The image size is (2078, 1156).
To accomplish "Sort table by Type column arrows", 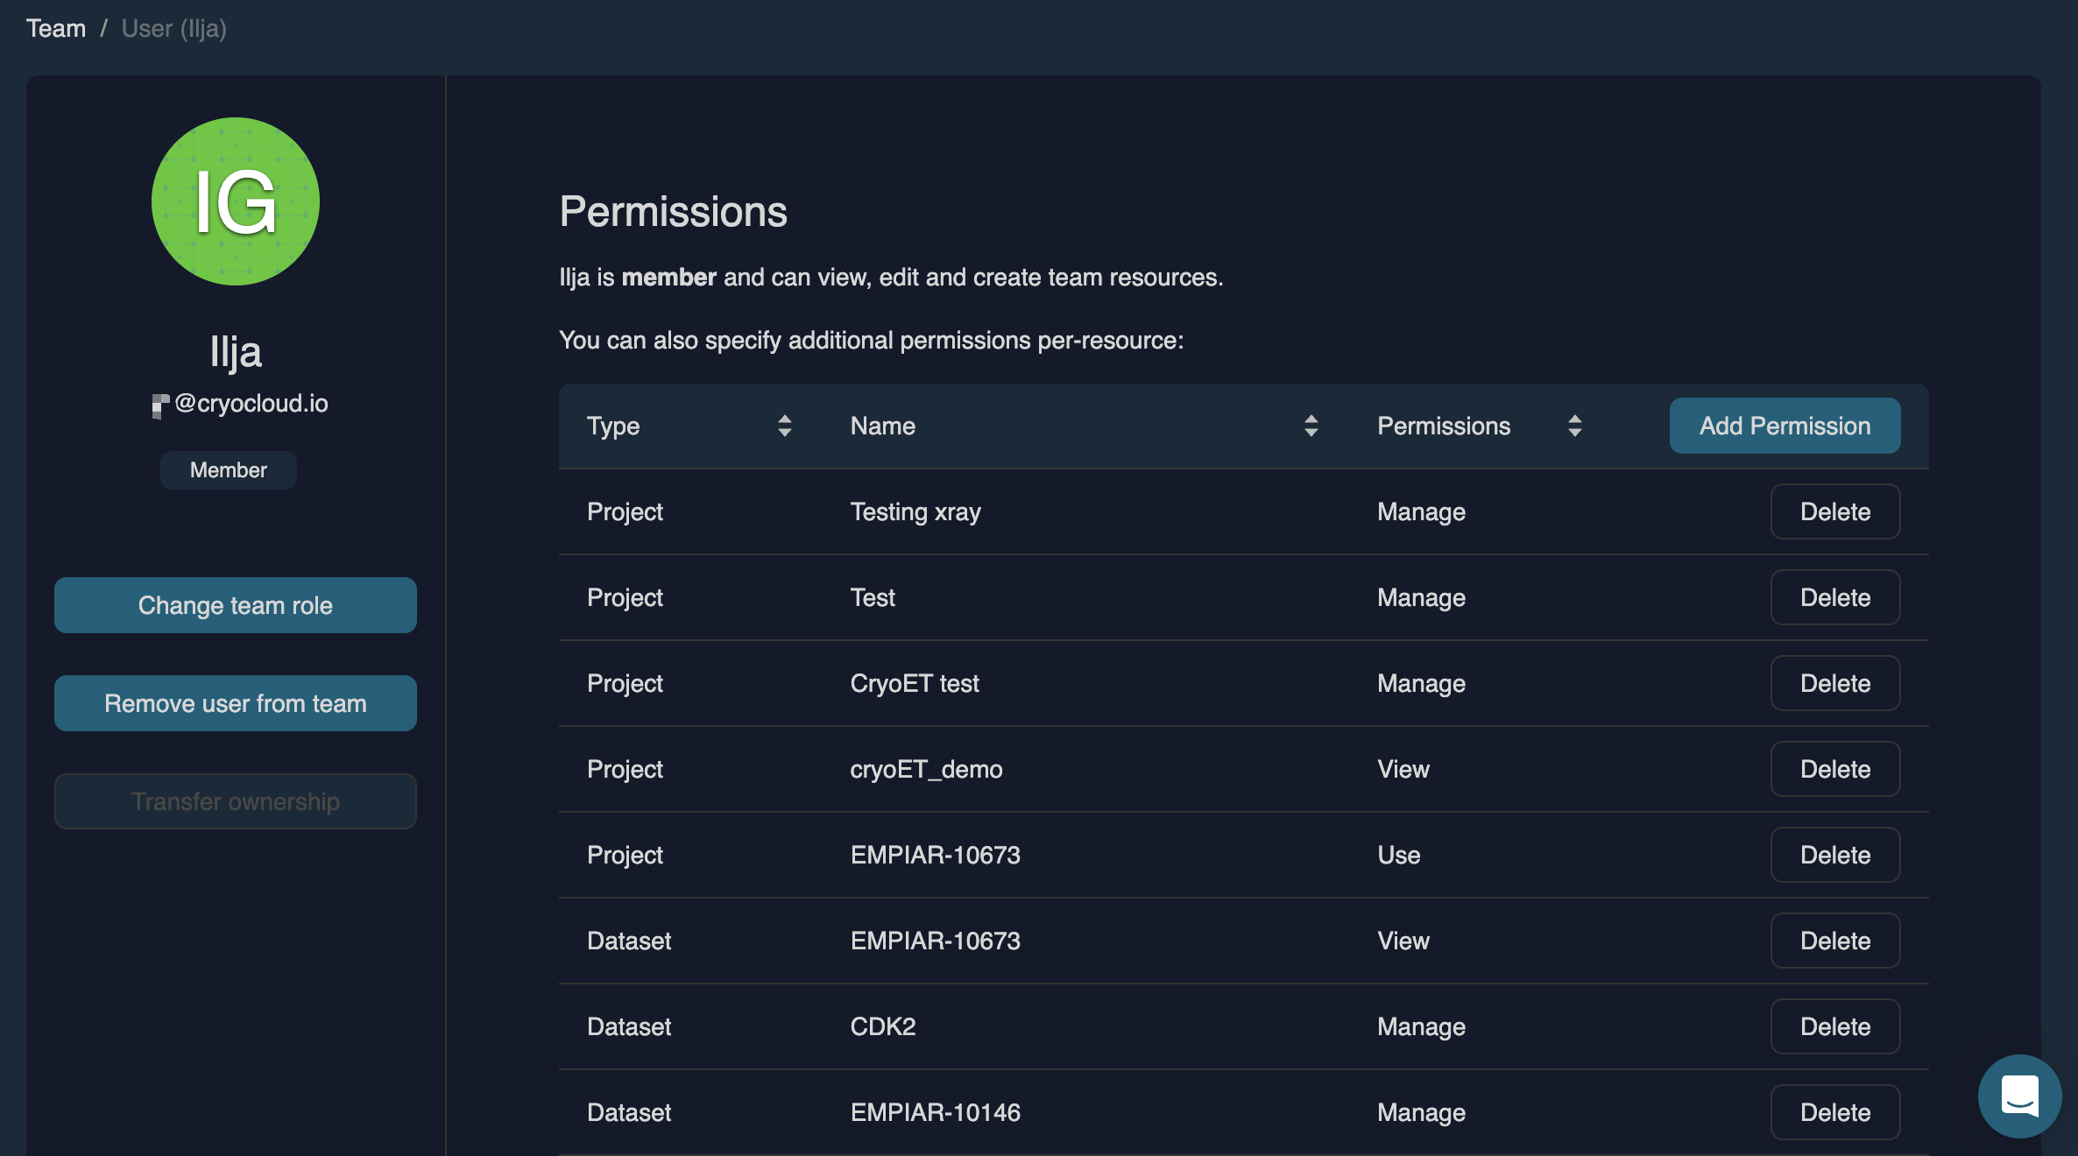I will (x=784, y=426).
